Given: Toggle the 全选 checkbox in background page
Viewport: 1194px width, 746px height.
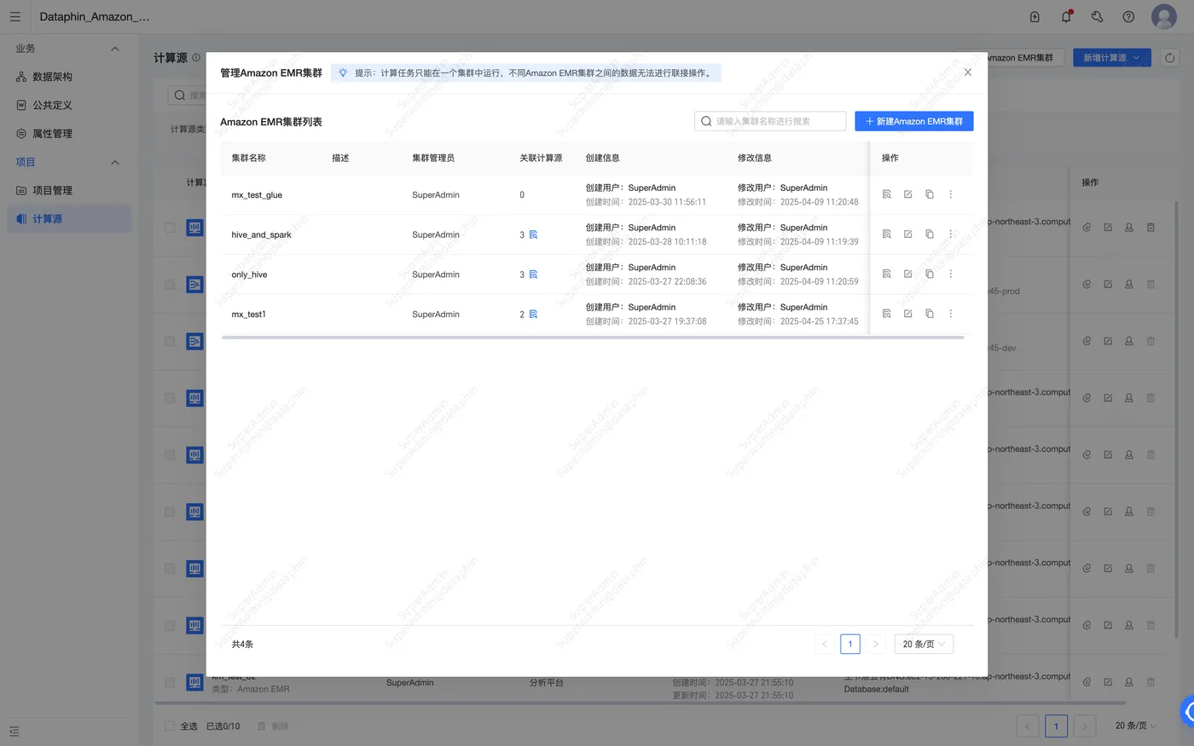Looking at the screenshot, I should [x=170, y=726].
